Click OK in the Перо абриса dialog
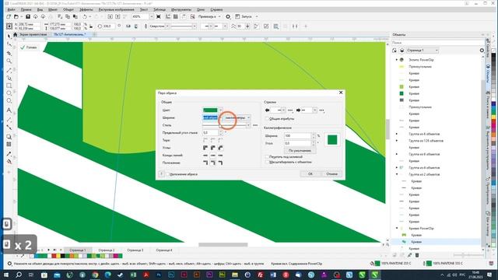 [x=310, y=174]
